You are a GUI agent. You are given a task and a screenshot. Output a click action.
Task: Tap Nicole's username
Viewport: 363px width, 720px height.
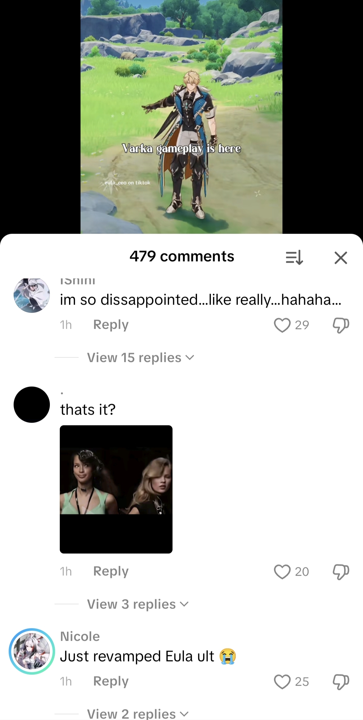click(80, 637)
